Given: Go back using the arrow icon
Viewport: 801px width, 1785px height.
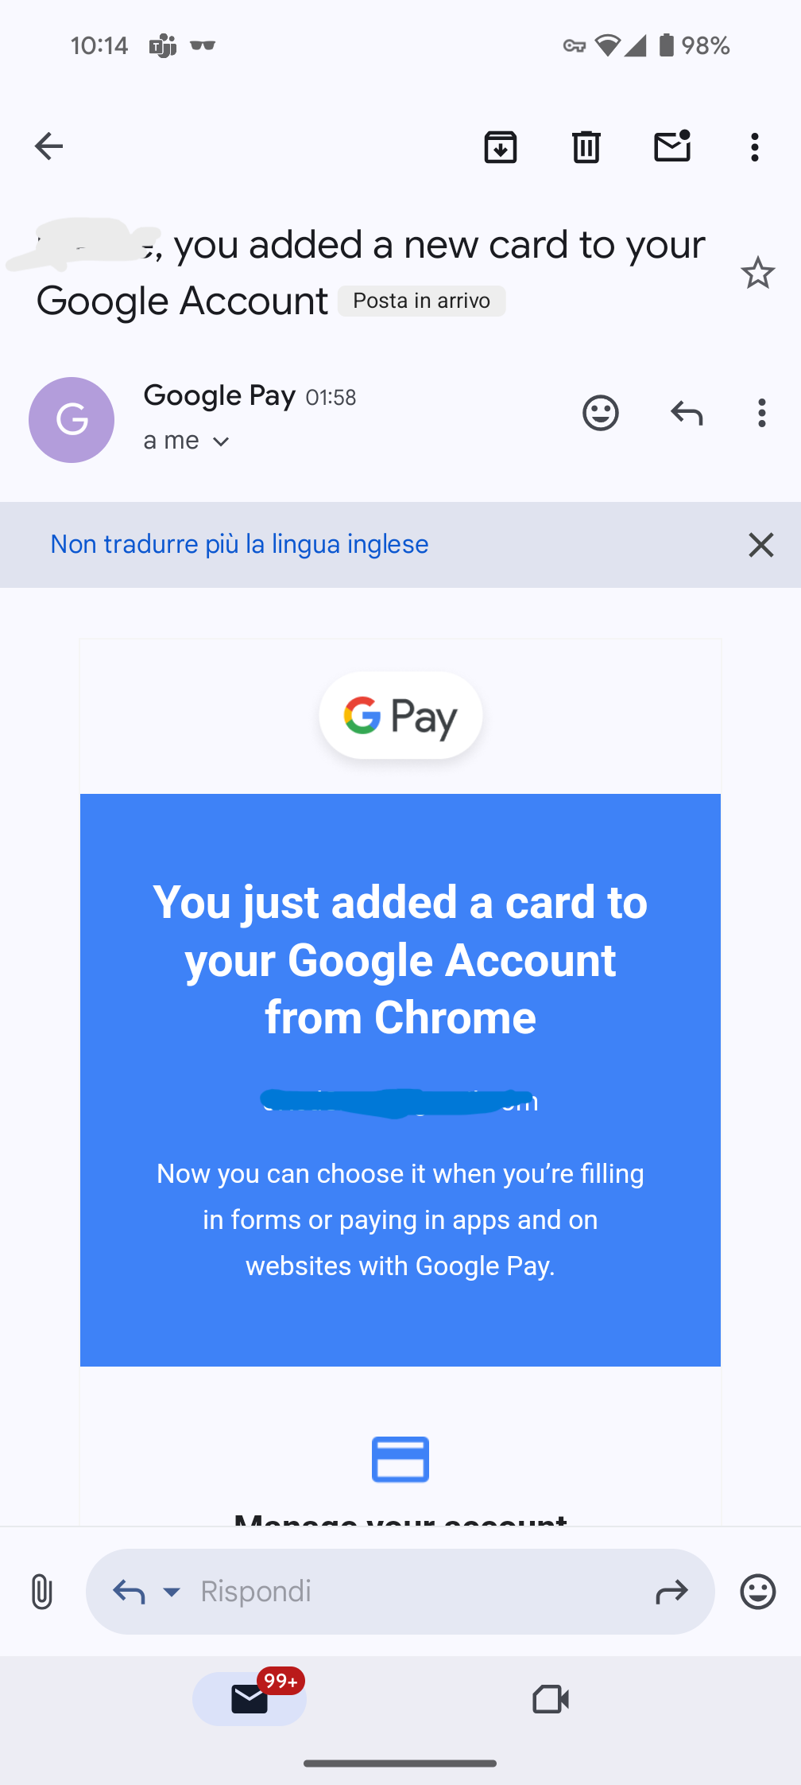Looking at the screenshot, I should point(49,146).
